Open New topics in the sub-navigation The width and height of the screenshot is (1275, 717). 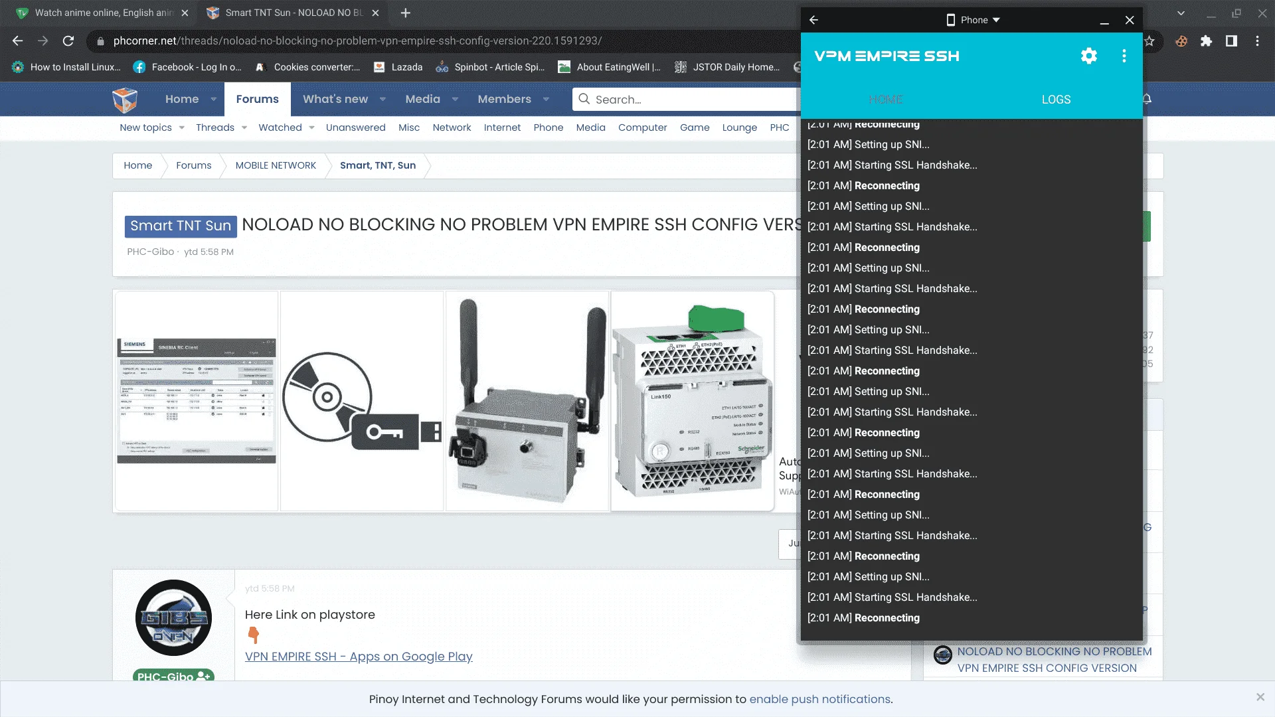pyautogui.click(x=145, y=127)
